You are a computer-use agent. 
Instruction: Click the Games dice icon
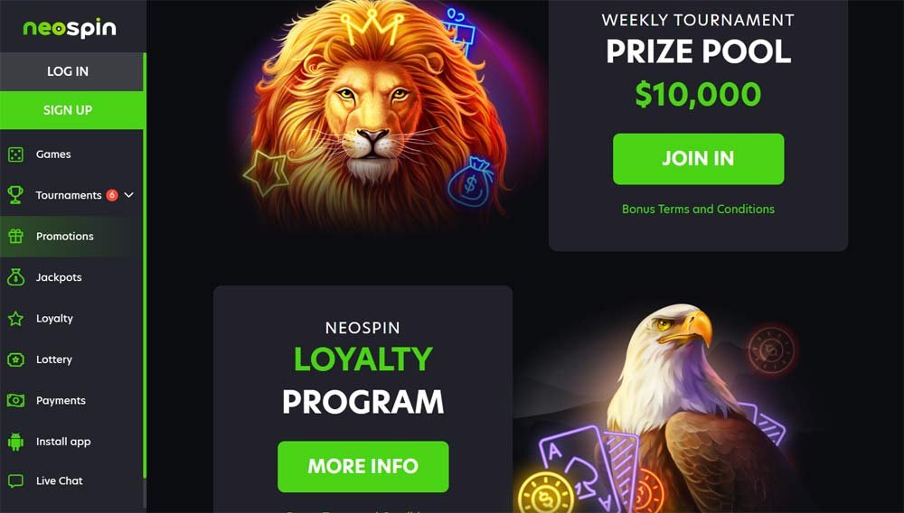[15, 154]
